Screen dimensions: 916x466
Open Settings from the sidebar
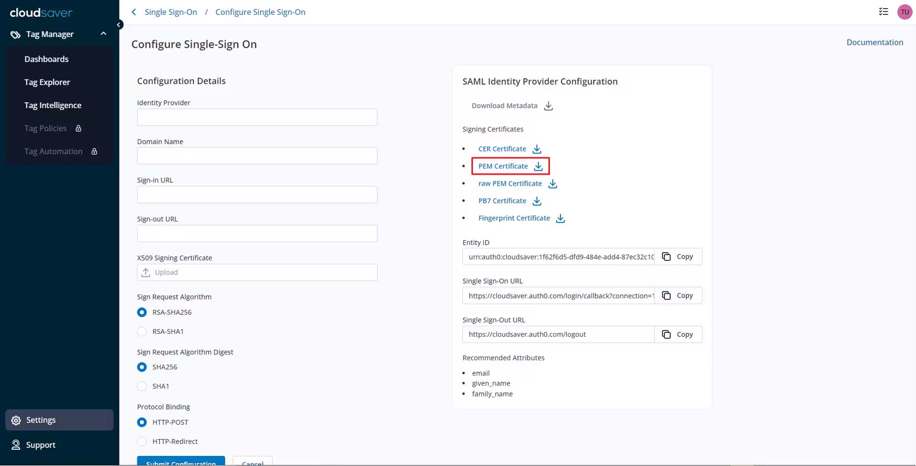pyautogui.click(x=41, y=420)
